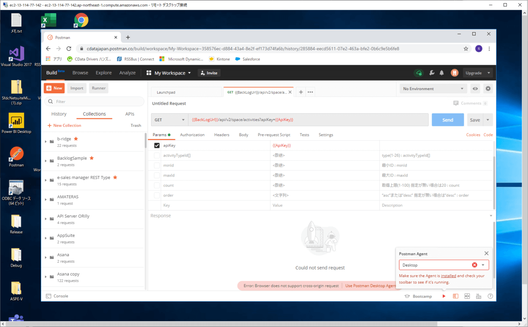
Task: Open Manage Environments gear icon
Action: pos(488,89)
